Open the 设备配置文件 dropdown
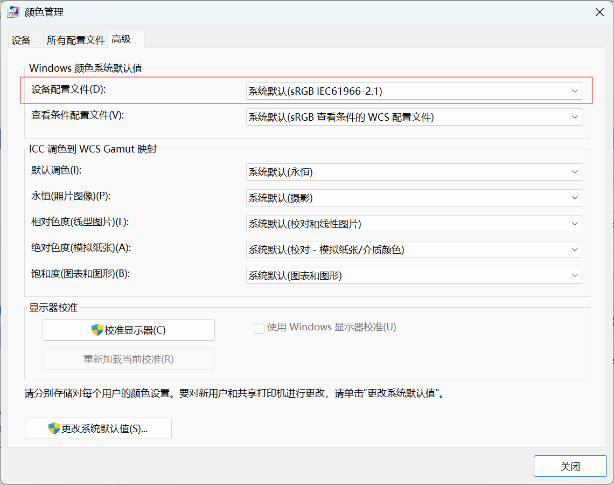This screenshot has height=485, width=614. (414, 91)
